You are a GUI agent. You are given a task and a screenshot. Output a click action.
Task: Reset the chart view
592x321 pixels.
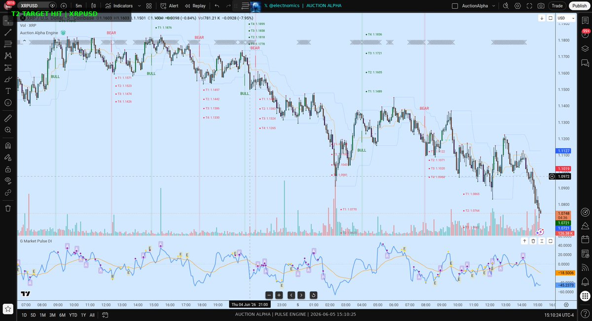[x=314, y=295]
